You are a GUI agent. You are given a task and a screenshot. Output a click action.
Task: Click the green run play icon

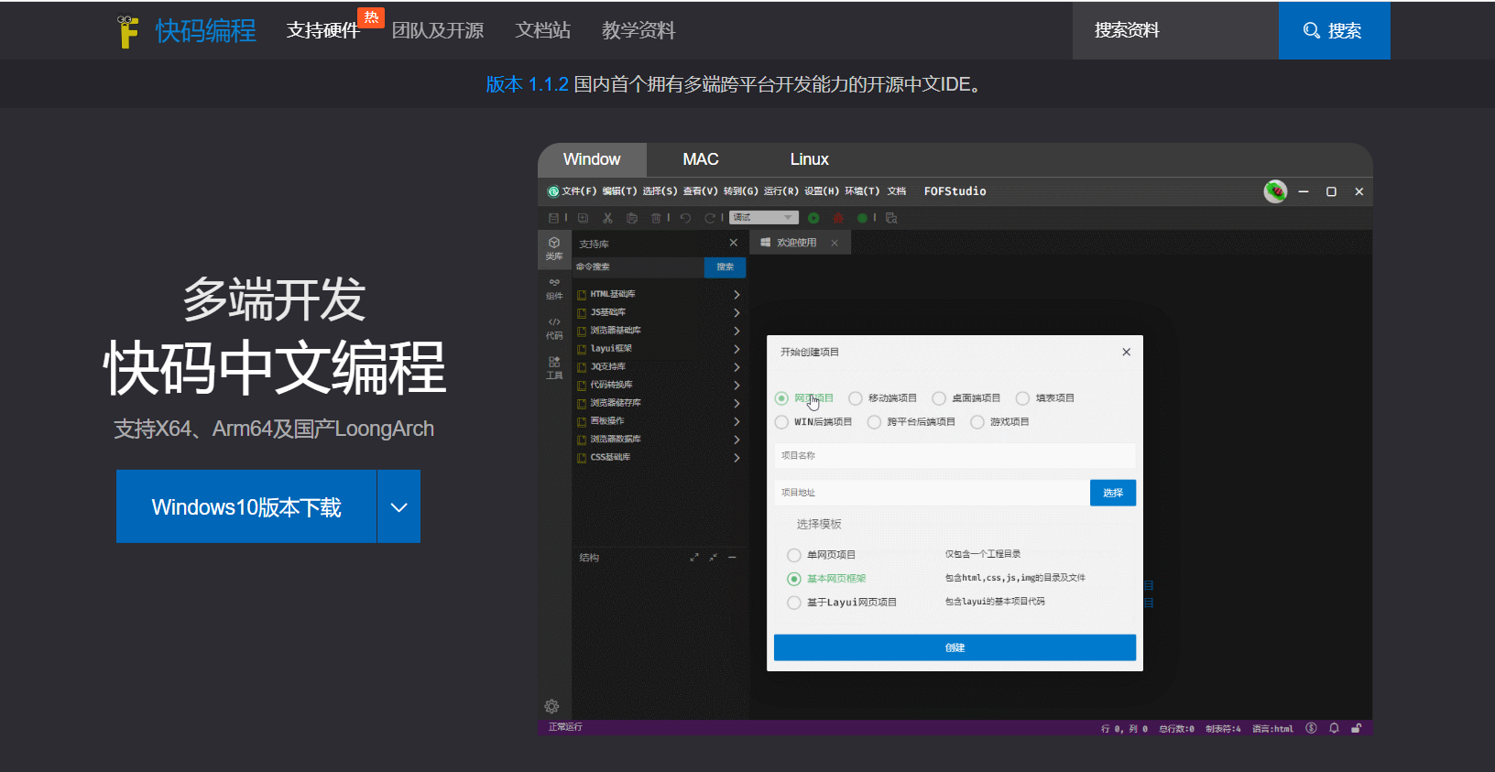(x=813, y=218)
